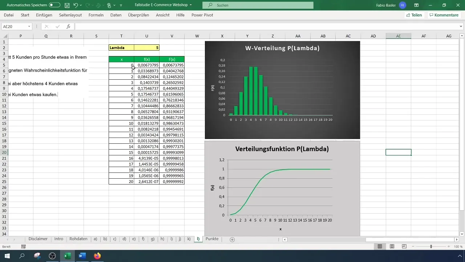
Task: Click the formula bar confirm checkmark icon
Action: (57, 27)
